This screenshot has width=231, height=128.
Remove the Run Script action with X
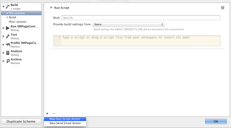coord(223,8)
